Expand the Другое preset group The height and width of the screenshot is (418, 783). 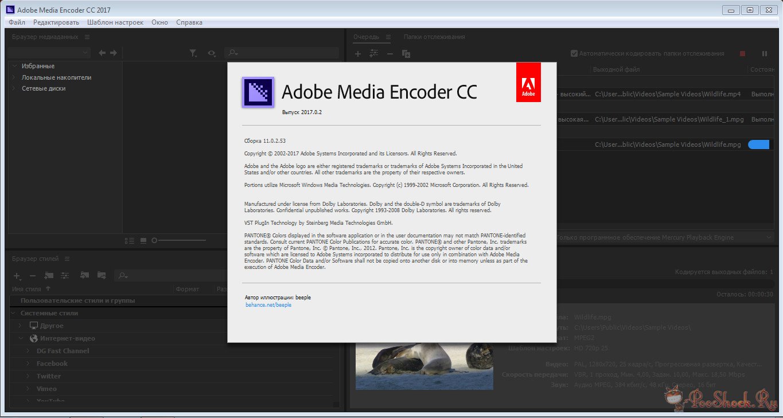(21, 326)
